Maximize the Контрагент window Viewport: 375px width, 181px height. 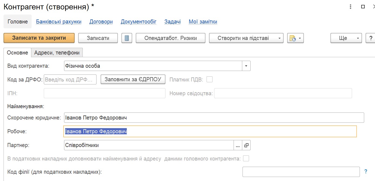coord(363,7)
